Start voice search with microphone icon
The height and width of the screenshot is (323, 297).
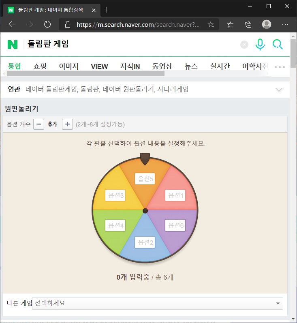click(x=260, y=45)
